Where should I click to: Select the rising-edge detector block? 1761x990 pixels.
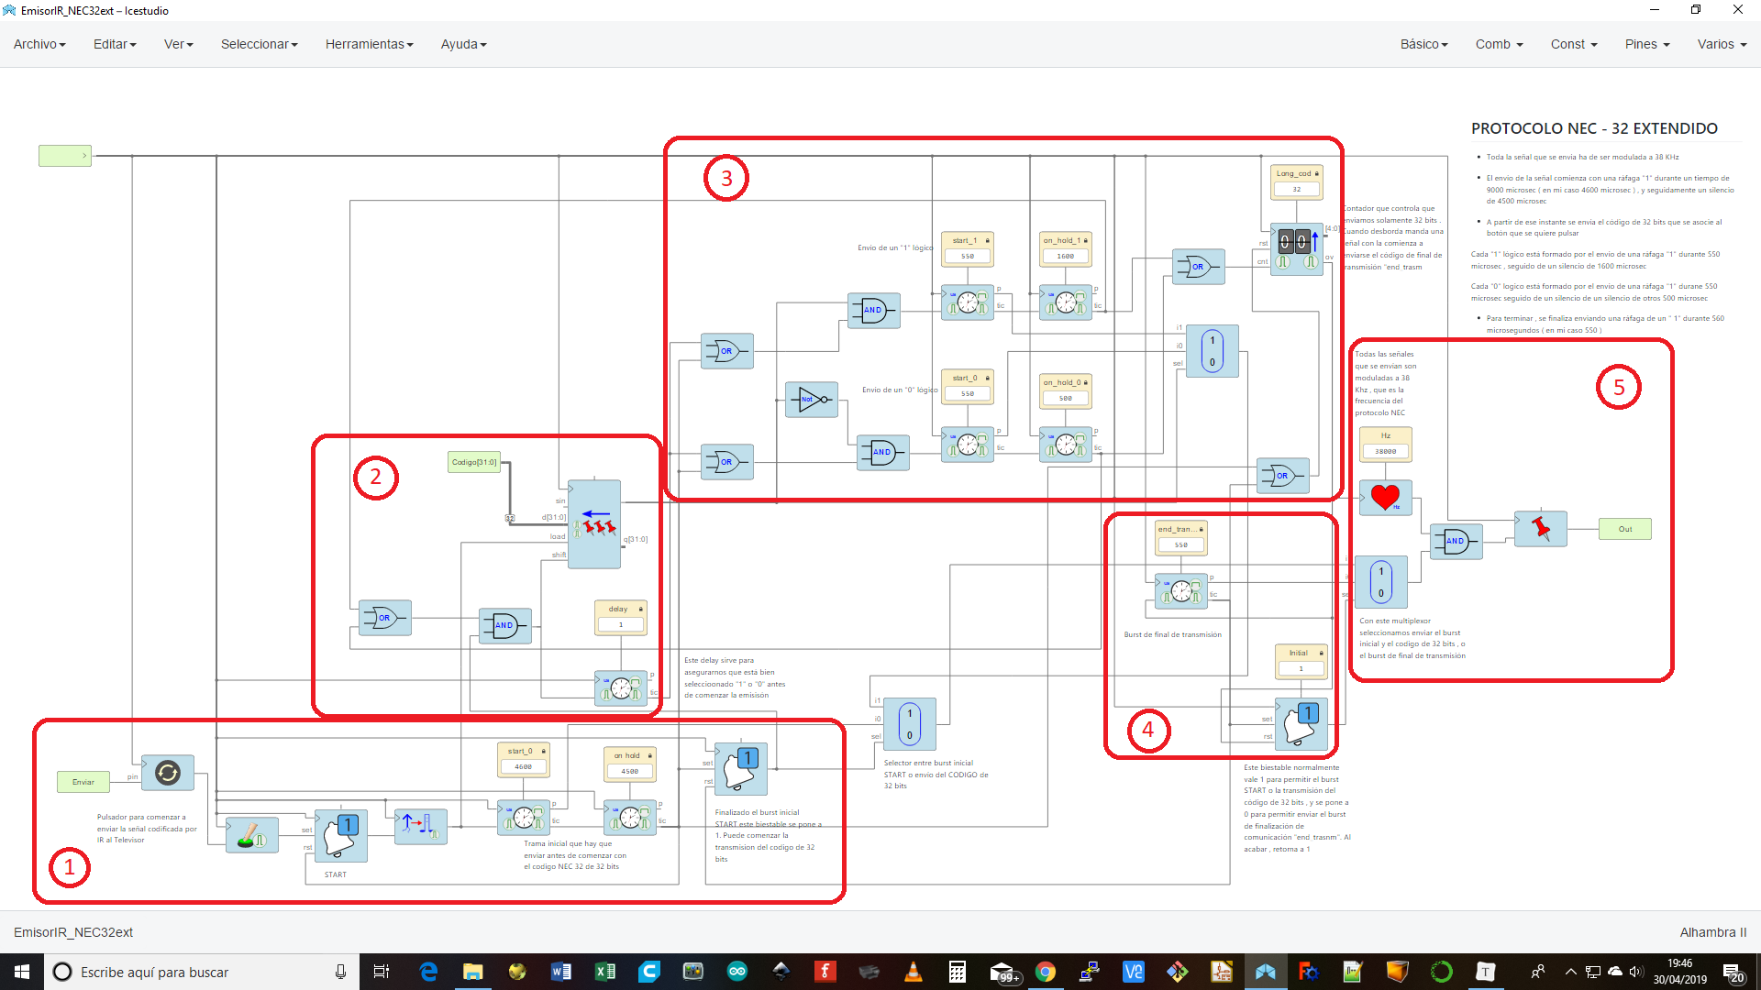point(420,825)
